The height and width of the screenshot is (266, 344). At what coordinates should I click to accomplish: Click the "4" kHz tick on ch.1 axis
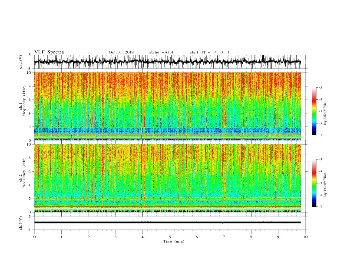(x=30, y=113)
